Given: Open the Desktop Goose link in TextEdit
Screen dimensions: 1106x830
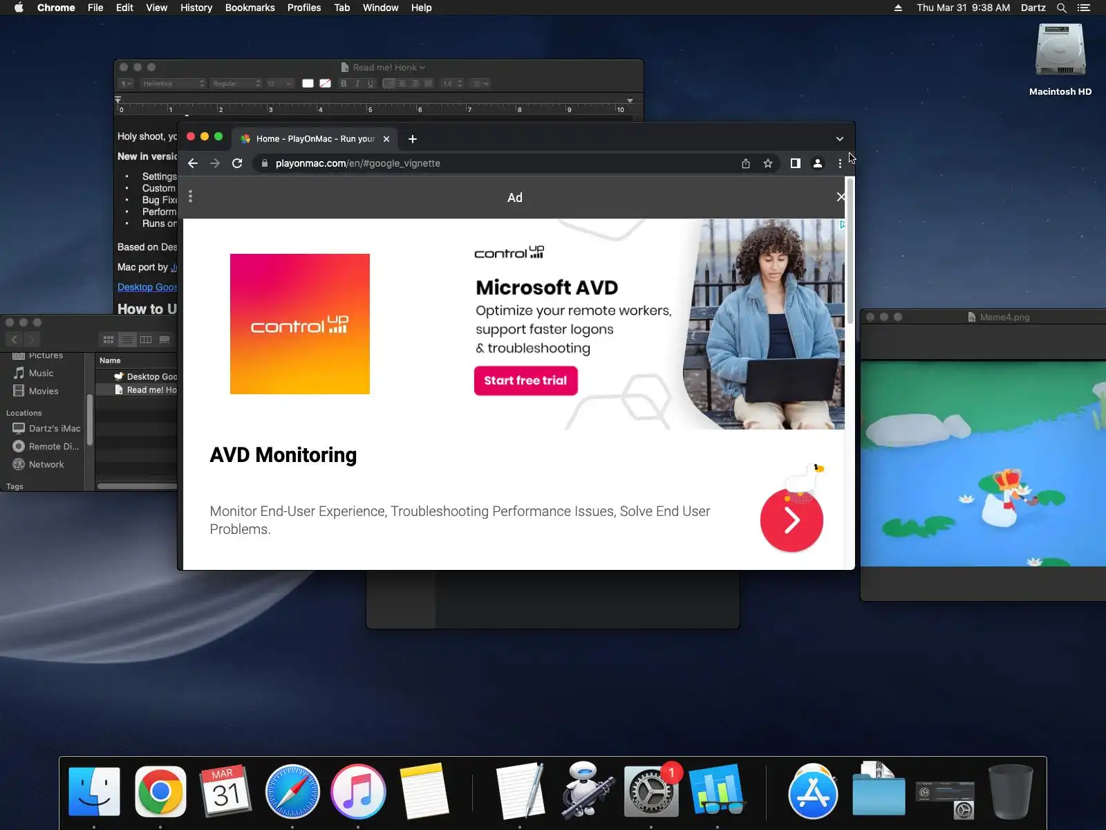Looking at the screenshot, I should (x=147, y=287).
